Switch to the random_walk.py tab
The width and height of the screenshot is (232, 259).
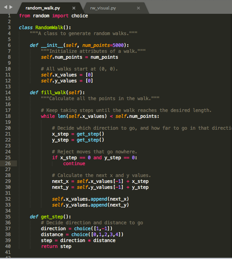(43, 8)
